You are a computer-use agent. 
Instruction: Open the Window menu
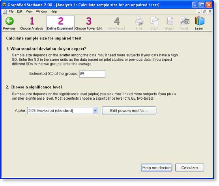point(41,11)
